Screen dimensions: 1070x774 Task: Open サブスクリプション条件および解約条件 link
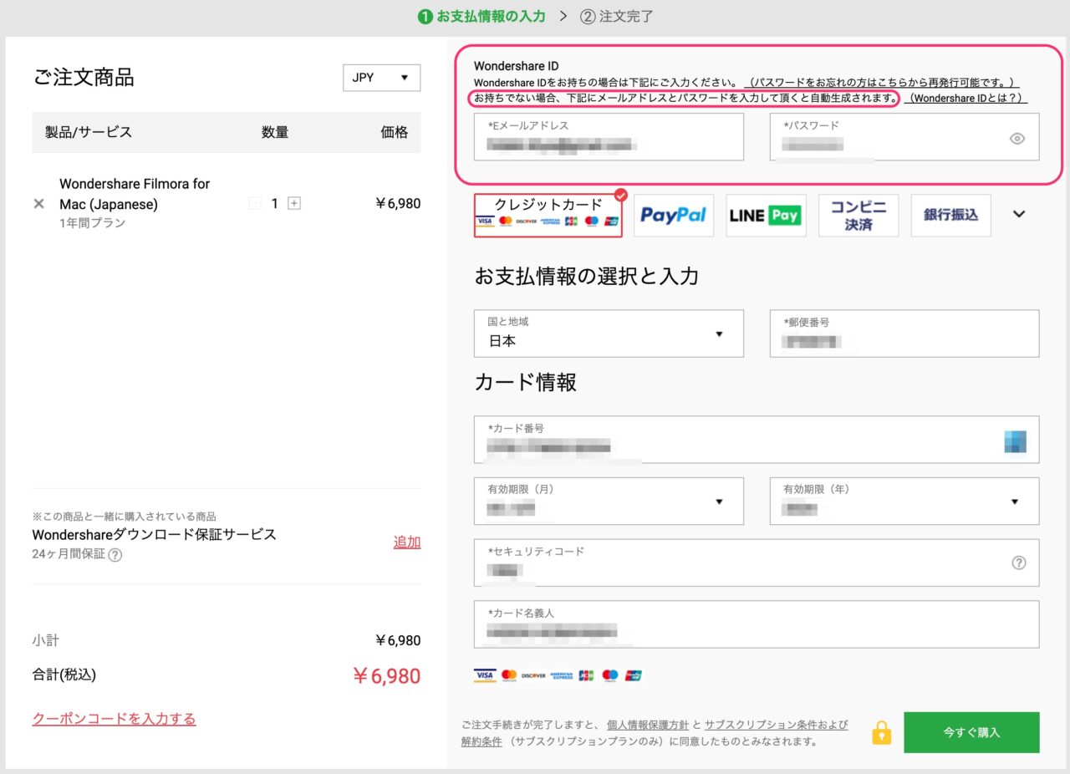776,725
